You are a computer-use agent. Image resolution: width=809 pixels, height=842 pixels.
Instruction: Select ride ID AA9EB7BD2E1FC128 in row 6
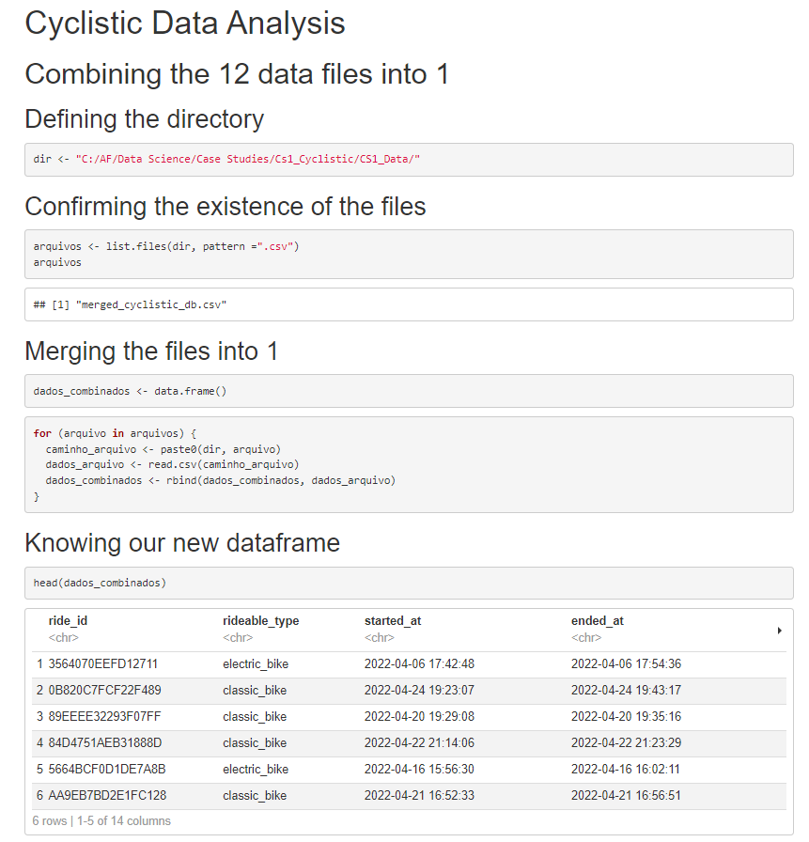[107, 795]
